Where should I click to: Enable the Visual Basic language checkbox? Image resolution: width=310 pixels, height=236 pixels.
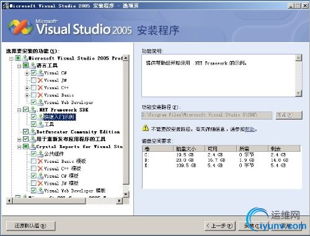[x=33, y=95]
